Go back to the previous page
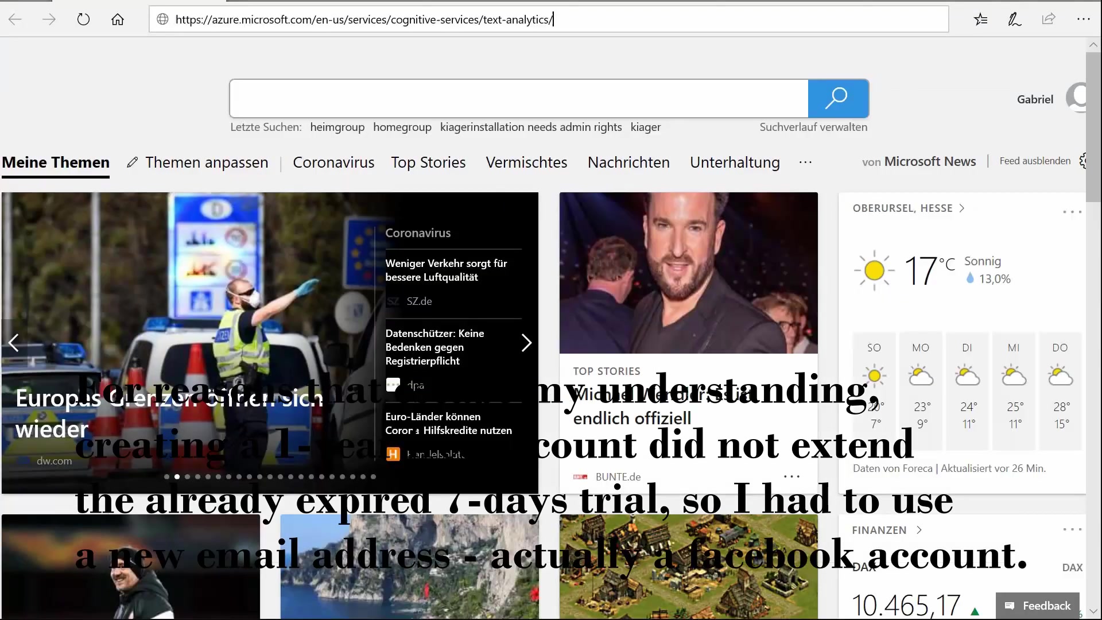This screenshot has width=1102, height=620. click(15, 20)
